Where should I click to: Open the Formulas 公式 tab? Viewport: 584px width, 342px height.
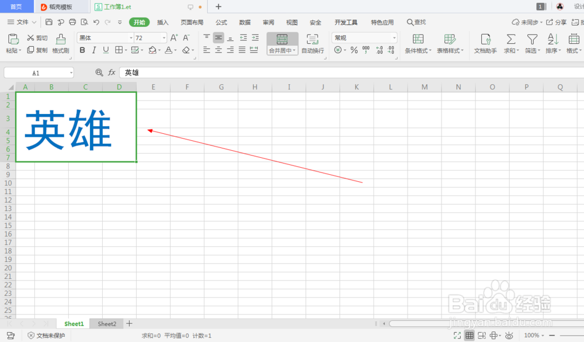coord(221,22)
